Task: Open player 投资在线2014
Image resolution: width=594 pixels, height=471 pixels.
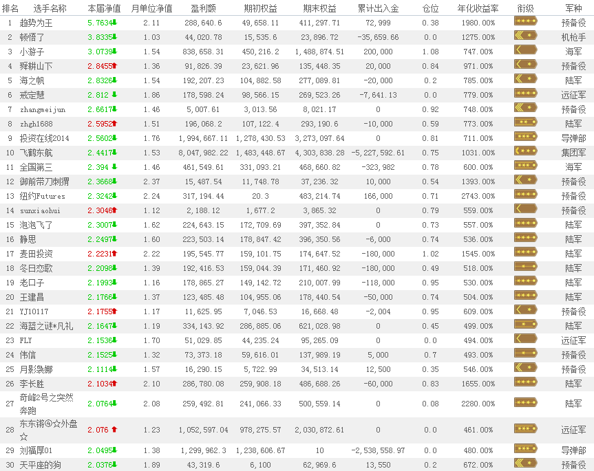Action: 44,138
